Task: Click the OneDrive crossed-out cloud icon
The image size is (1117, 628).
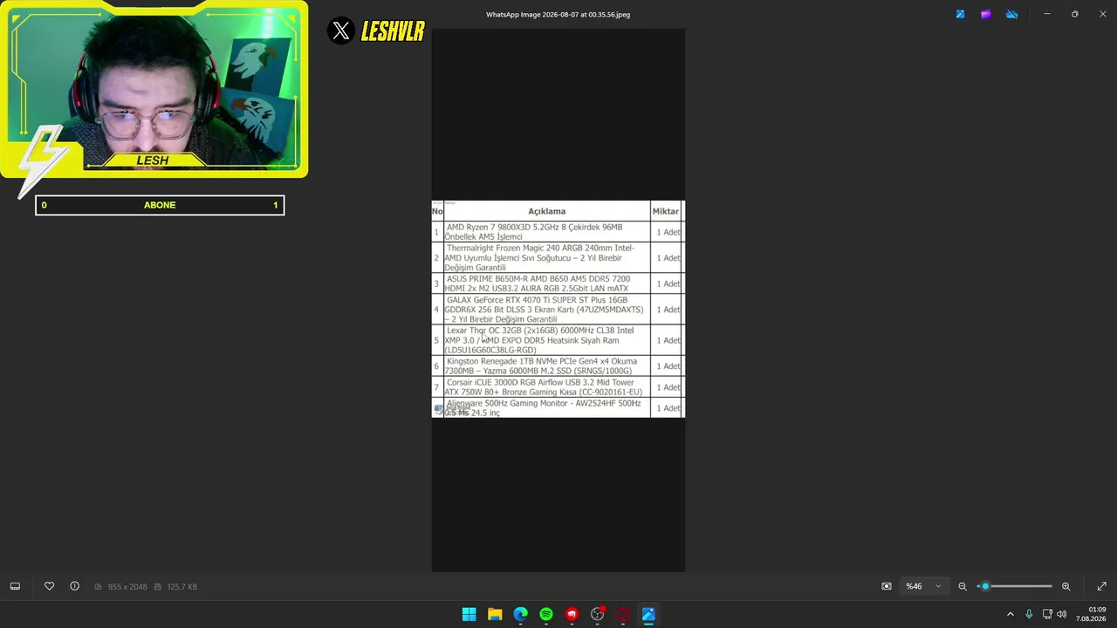Action: 1011,14
